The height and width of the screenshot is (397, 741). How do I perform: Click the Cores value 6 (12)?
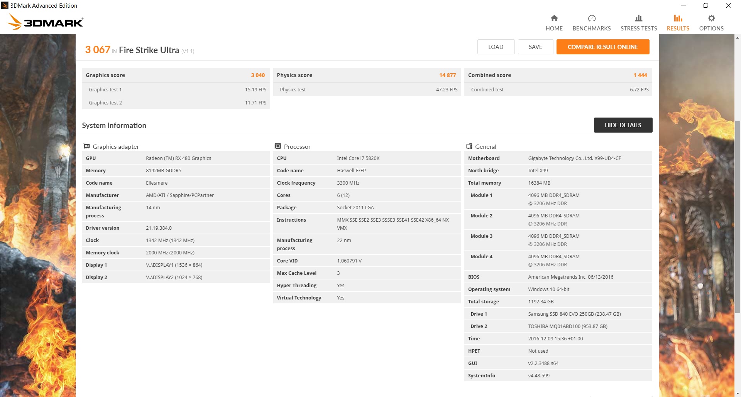(x=343, y=195)
